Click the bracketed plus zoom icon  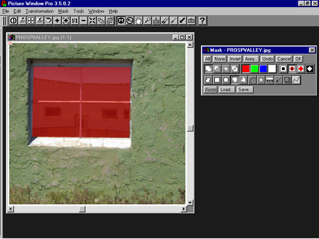pyautogui.click(x=66, y=20)
